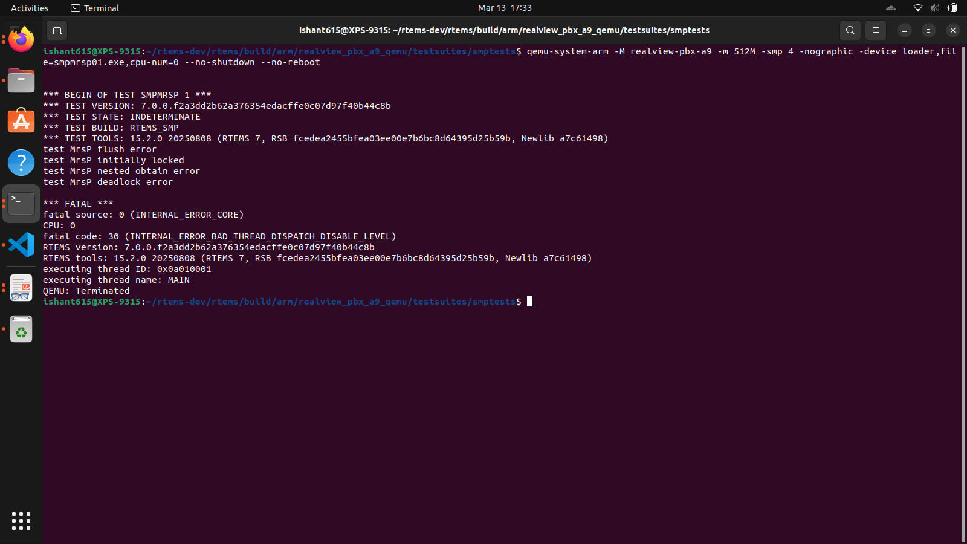Open the terminal hamburger menu
The height and width of the screenshot is (544, 967).
[875, 30]
